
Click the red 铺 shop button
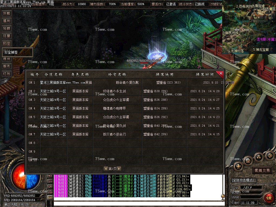click(x=268, y=198)
